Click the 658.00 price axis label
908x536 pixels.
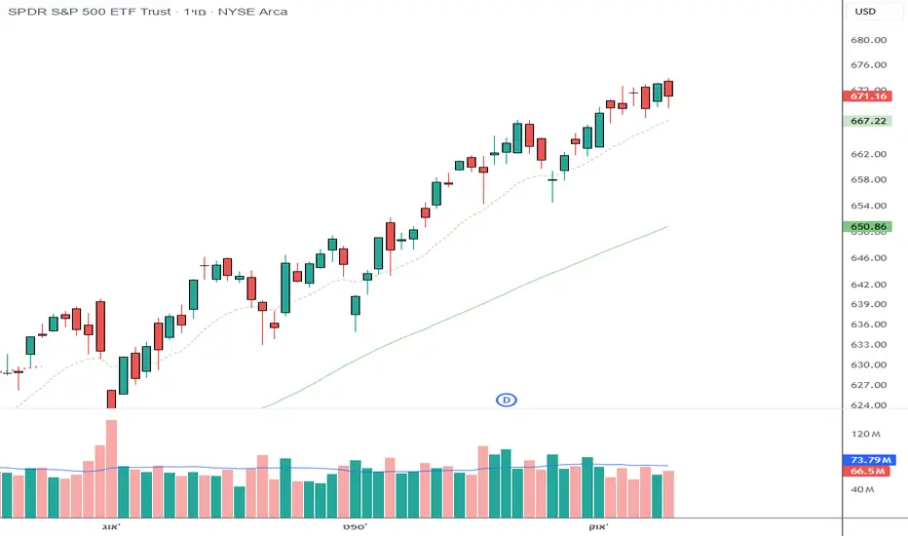pos(868,180)
